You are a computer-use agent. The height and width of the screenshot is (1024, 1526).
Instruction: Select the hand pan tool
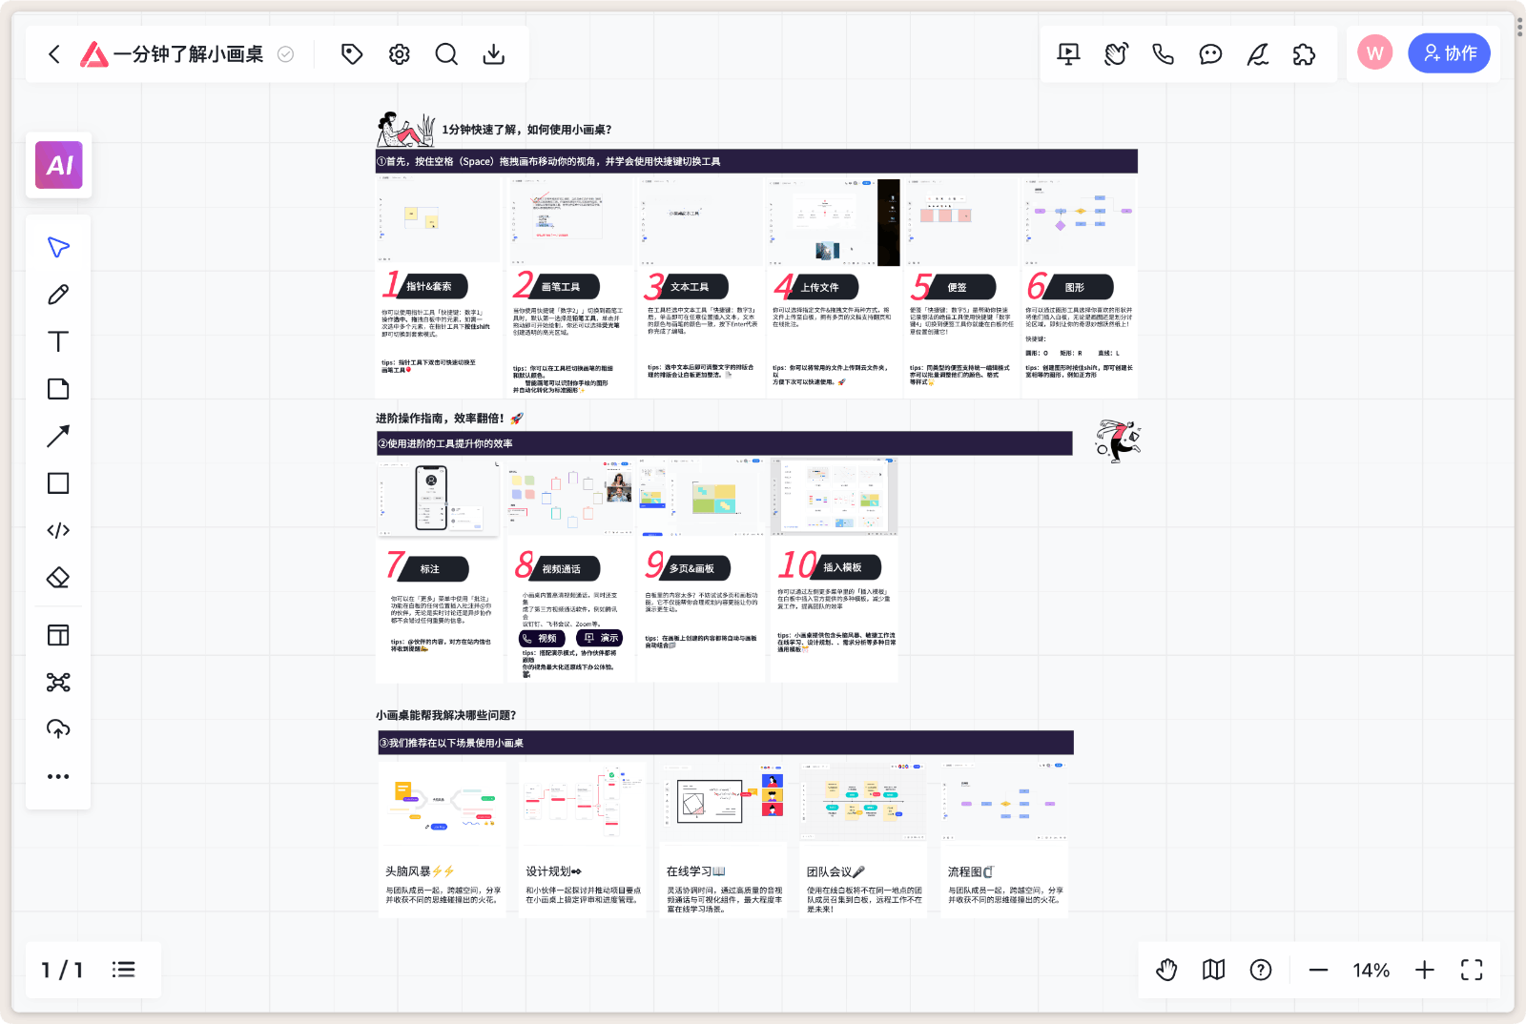pos(1166,970)
